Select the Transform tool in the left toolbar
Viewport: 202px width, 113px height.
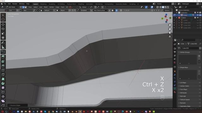(x=3, y=38)
